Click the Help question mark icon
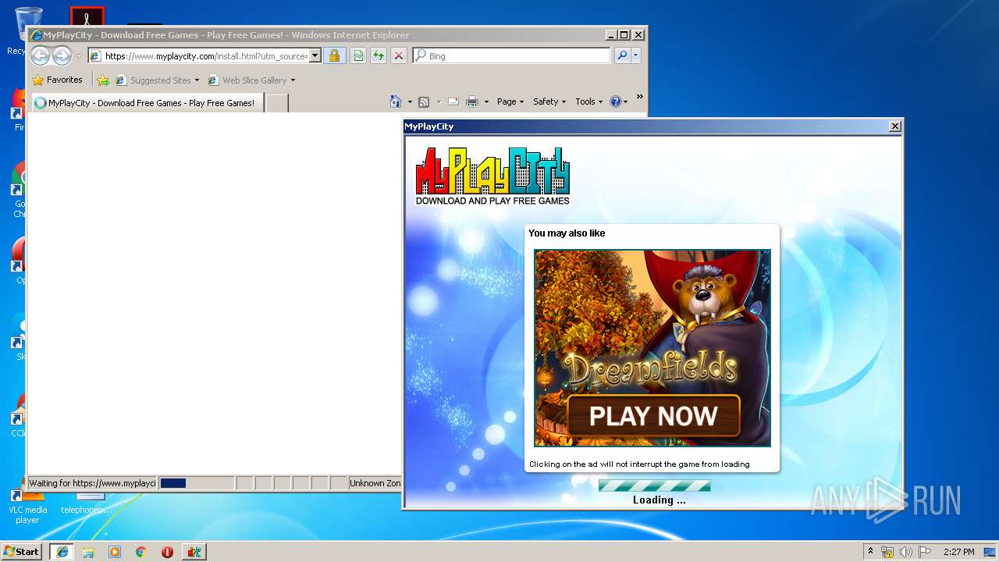The width and height of the screenshot is (999, 562). [615, 101]
